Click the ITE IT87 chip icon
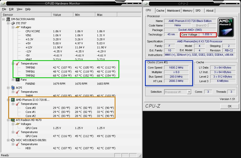This screenshot has width=241, height=158. point(13,23)
